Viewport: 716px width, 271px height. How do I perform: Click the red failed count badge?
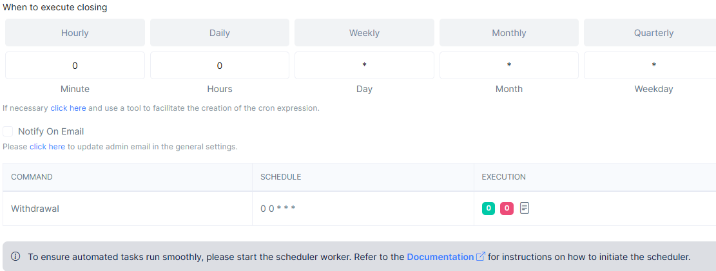coord(507,209)
